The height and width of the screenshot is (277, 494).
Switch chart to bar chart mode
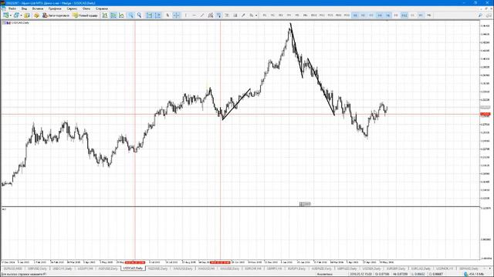point(105,15)
